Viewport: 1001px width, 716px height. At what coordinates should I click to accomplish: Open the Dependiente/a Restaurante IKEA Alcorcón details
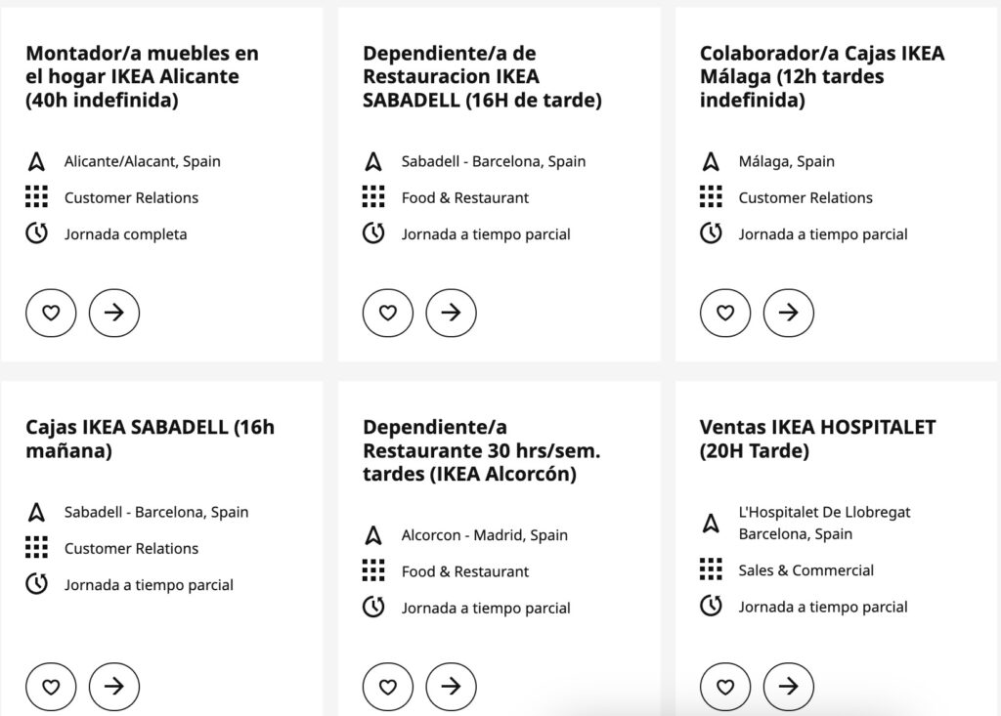452,687
